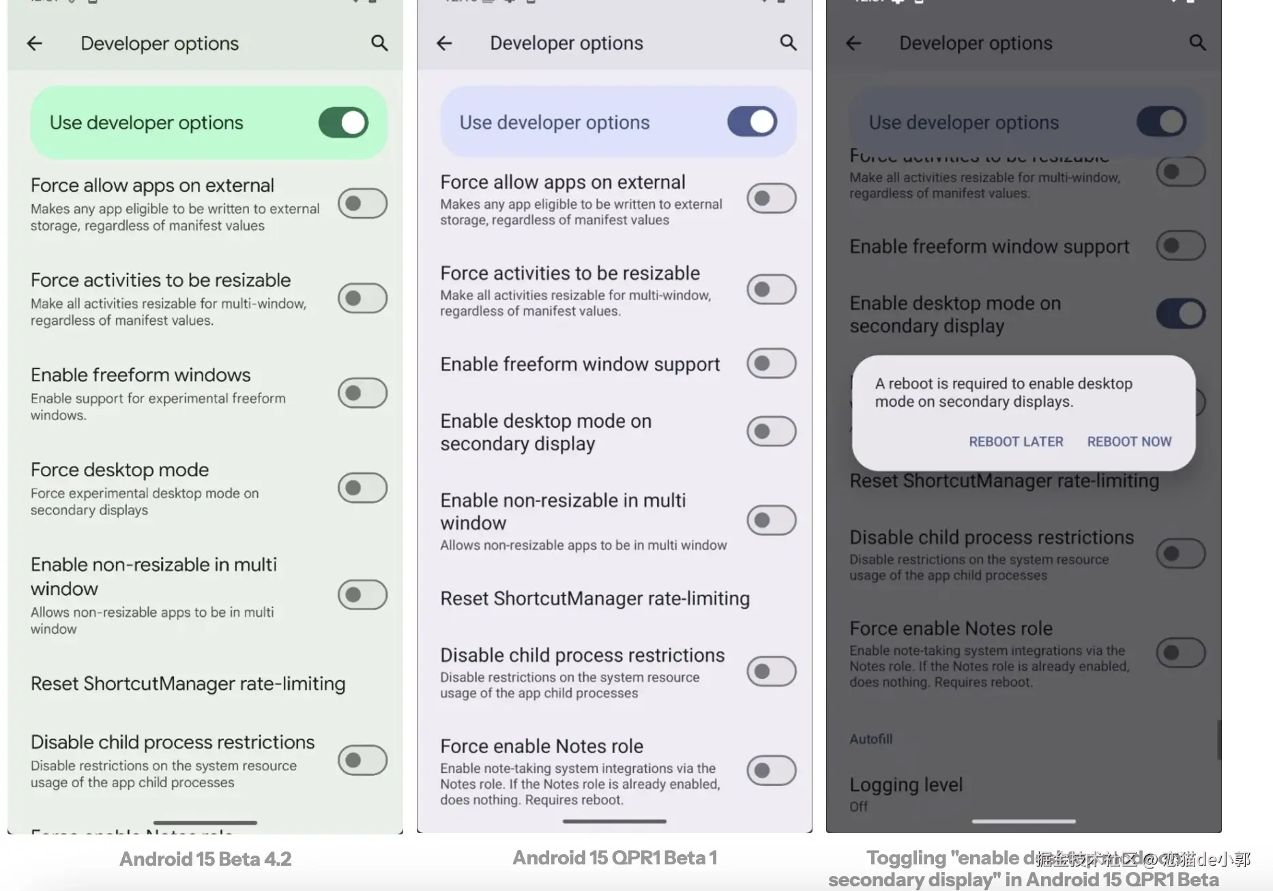1273x891 pixels.
Task: Tap search icon on the reboot dialog screen
Action: click(1197, 43)
